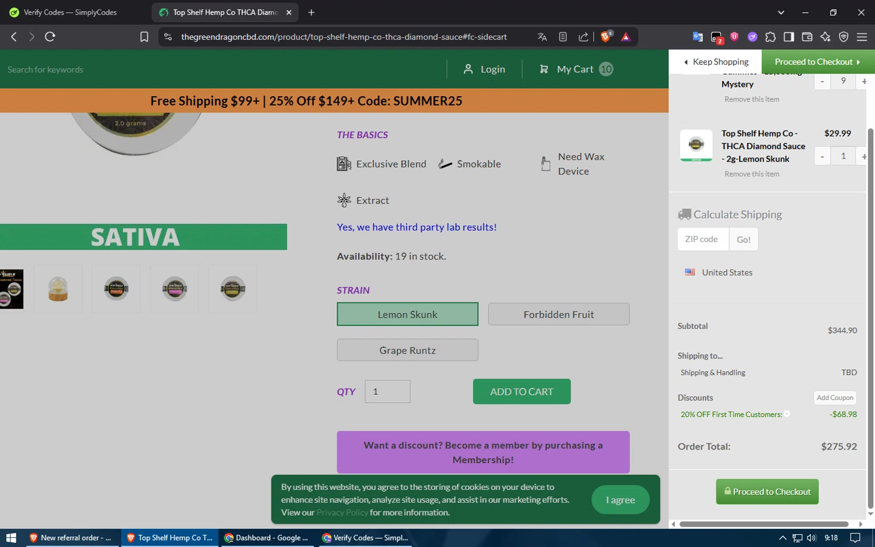Go forward to the next page

[x=32, y=37]
